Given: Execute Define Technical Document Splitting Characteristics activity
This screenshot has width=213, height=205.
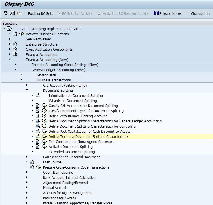Looking at the screenshot, I should click(44, 136).
